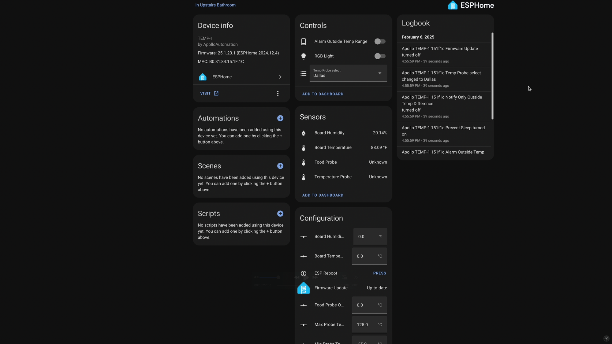Add Controls card to dashboard
Image resolution: width=612 pixels, height=344 pixels.
[x=323, y=94]
